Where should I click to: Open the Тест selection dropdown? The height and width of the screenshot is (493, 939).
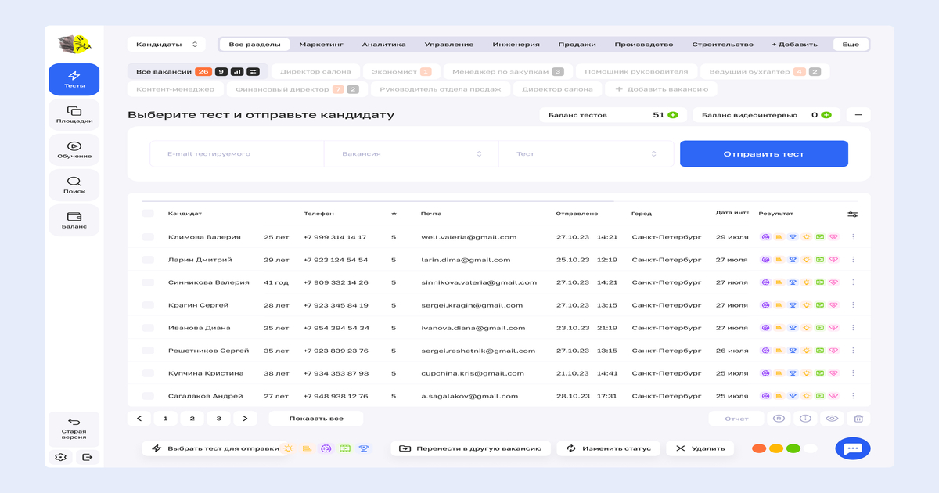(585, 154)
